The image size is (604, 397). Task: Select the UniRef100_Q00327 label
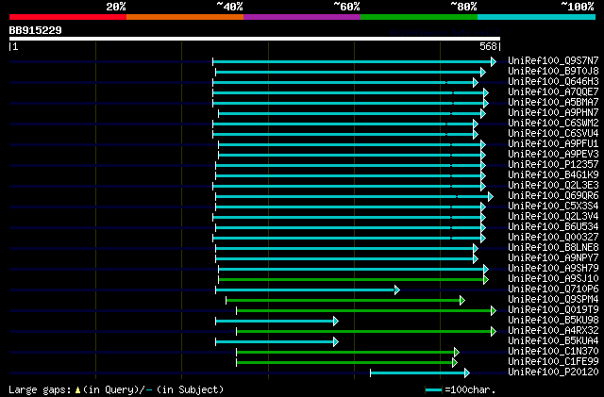(x=553, y=238)
